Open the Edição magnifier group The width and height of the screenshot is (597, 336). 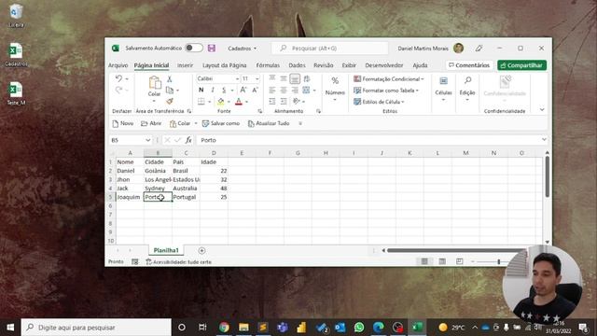467,90
